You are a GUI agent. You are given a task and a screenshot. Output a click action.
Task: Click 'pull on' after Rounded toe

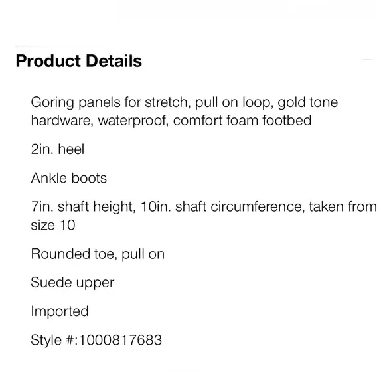point(143,254)
